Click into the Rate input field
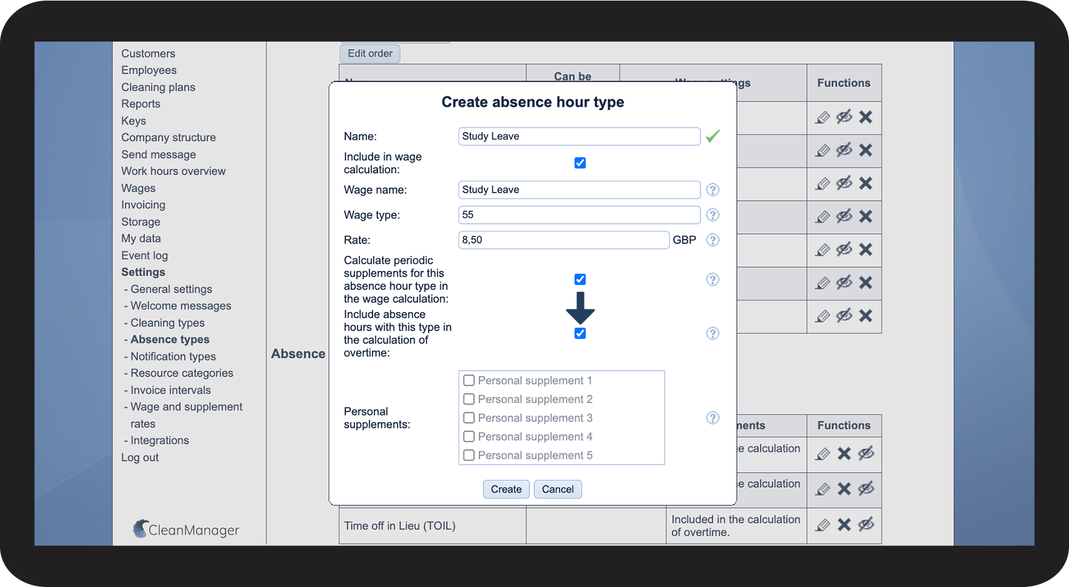The height and width of the screenshot is (587, 1069). (x=563, y=240)
